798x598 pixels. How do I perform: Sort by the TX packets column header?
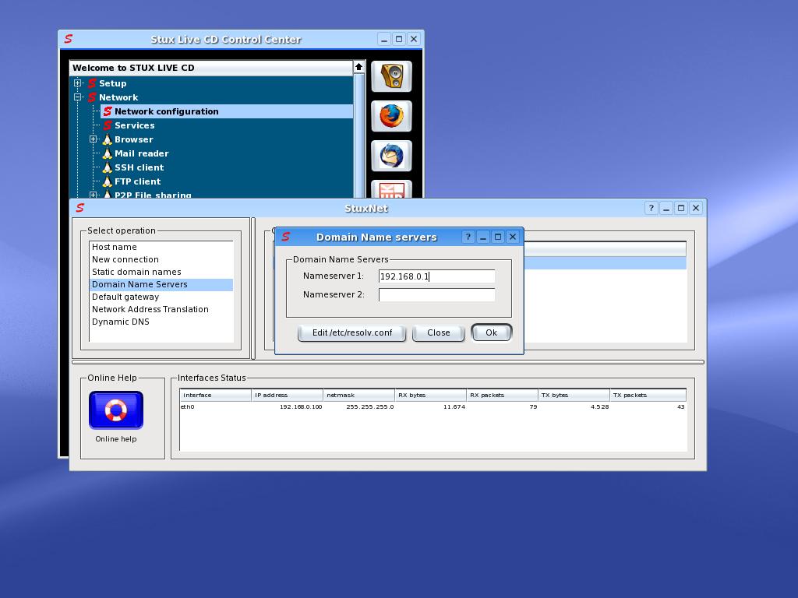coord(648,395)
